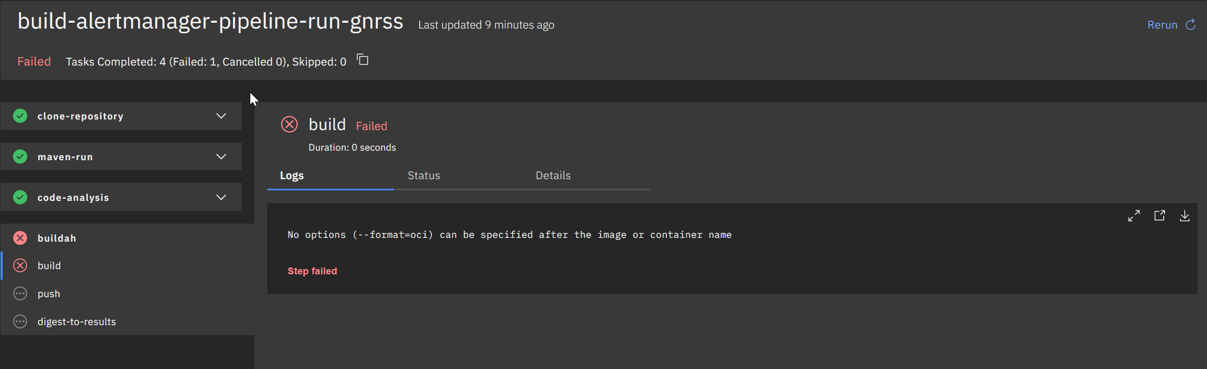Collapse the maven-run task section
Image resolution: width=1207 pixels, height=369 pixels.
[x=221, y=156]
